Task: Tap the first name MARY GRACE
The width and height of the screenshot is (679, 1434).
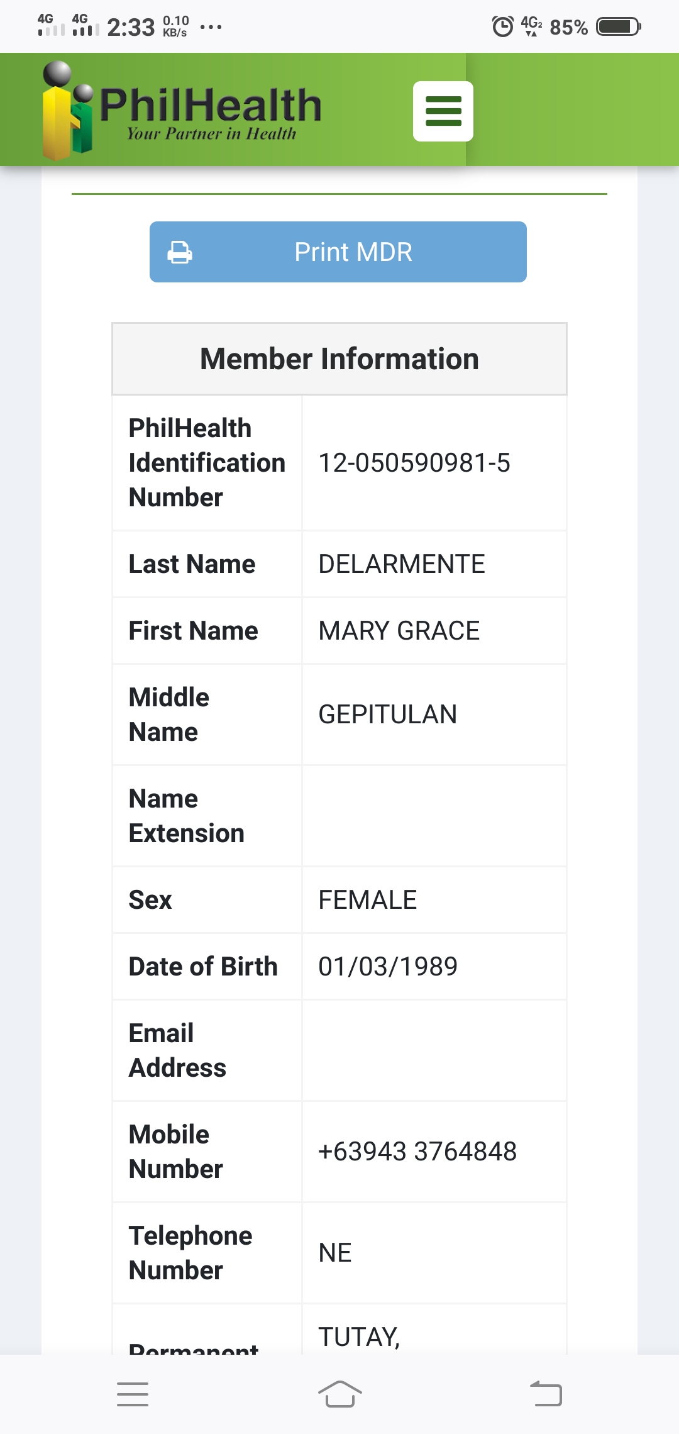Action: tap(399, 631)
